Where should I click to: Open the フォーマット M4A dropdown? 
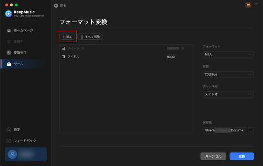[x=228, y=54]
